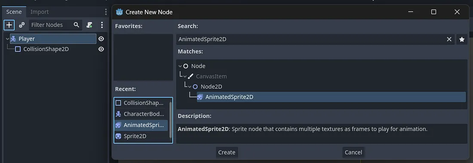Click the Node2D circle icon in Matches
The width and height of the screenshot is (473, 163).
point(195,87)
